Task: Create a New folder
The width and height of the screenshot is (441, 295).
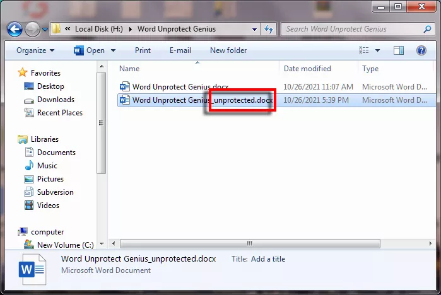Action: click(x=228, y=50)
